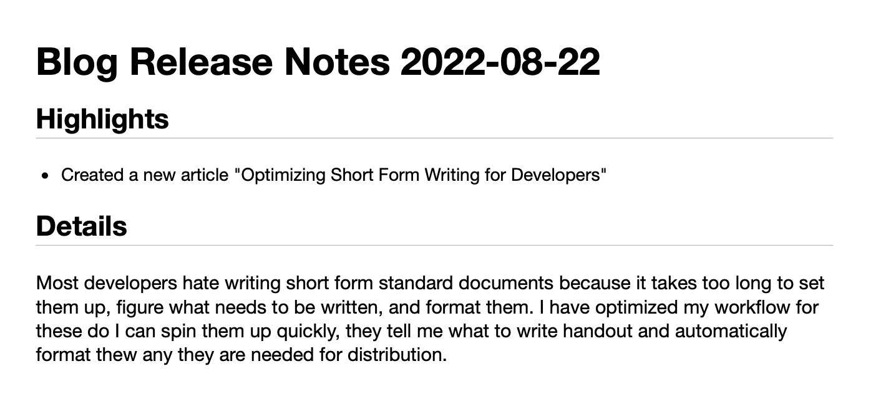Click the date "2022-08-22" in title

(x=500, y=62)
